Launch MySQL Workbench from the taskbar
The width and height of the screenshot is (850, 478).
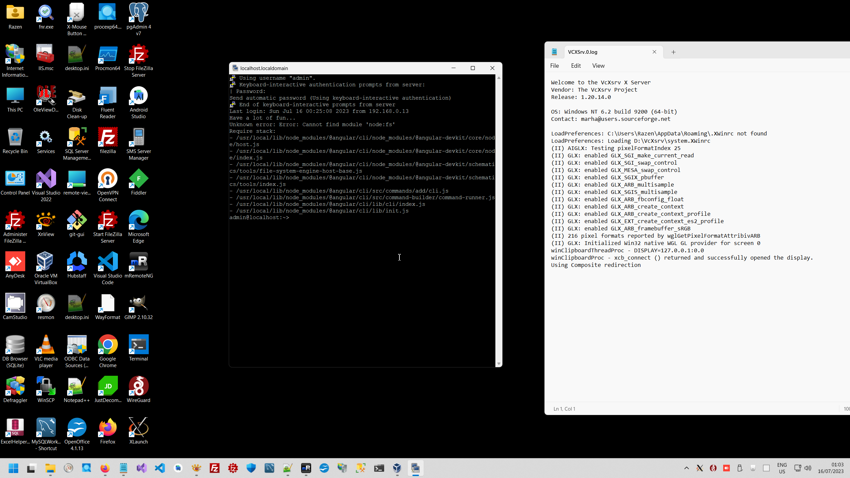pos(269,468)
